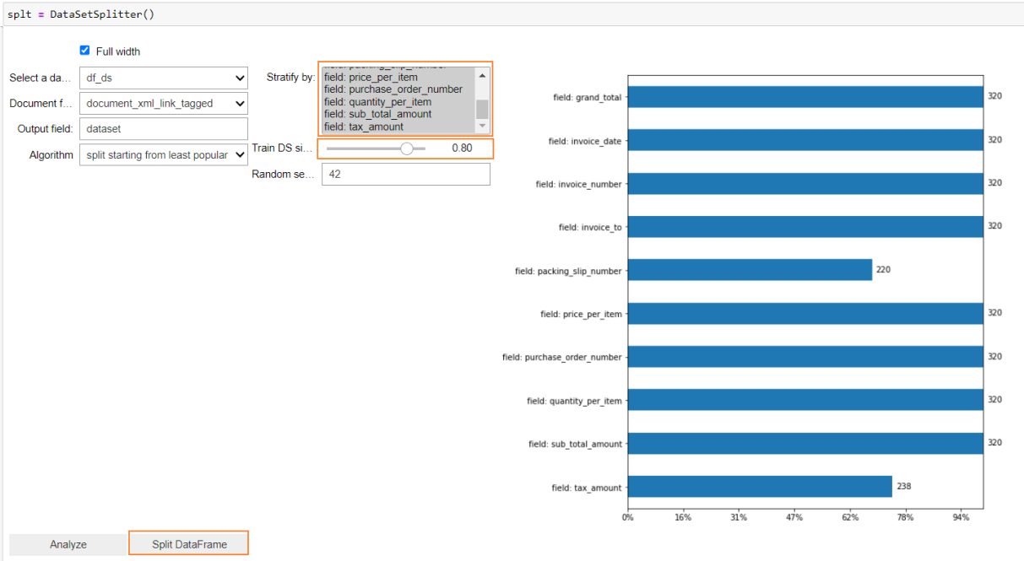1024x561 pixels.
Task: Select field: price_per_item in Stratify list
Action: click(x=398, y=78)
